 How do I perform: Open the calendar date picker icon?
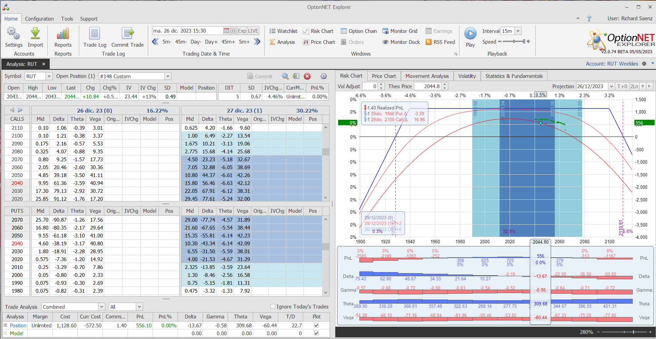coord(226,31)
